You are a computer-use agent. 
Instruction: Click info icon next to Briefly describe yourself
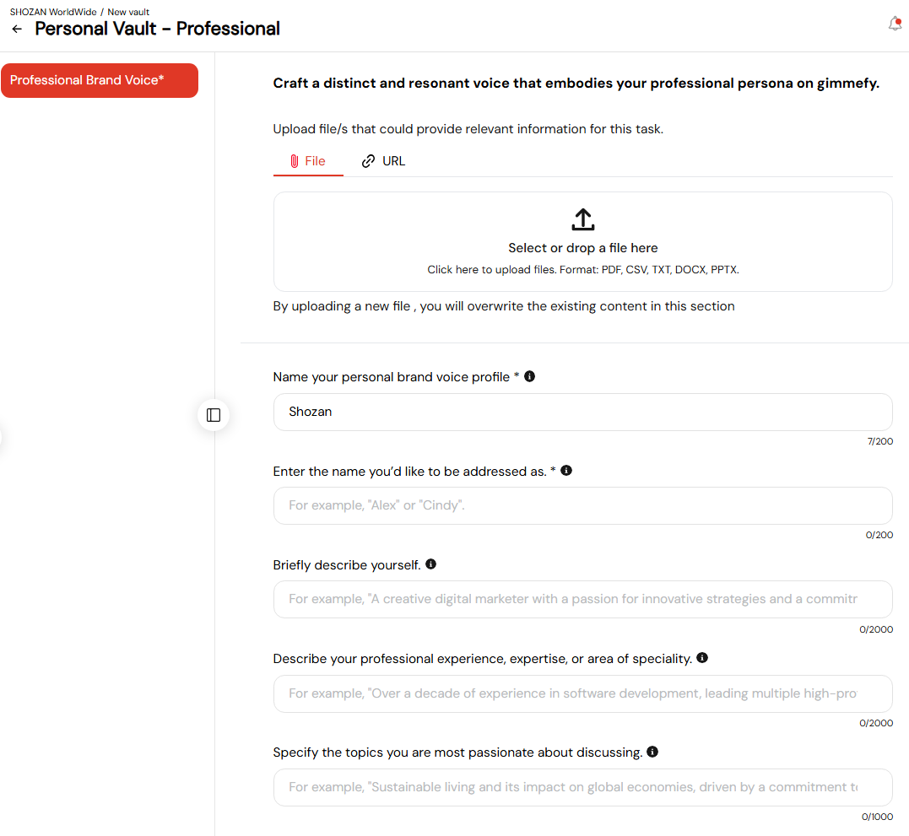[430, 564]
